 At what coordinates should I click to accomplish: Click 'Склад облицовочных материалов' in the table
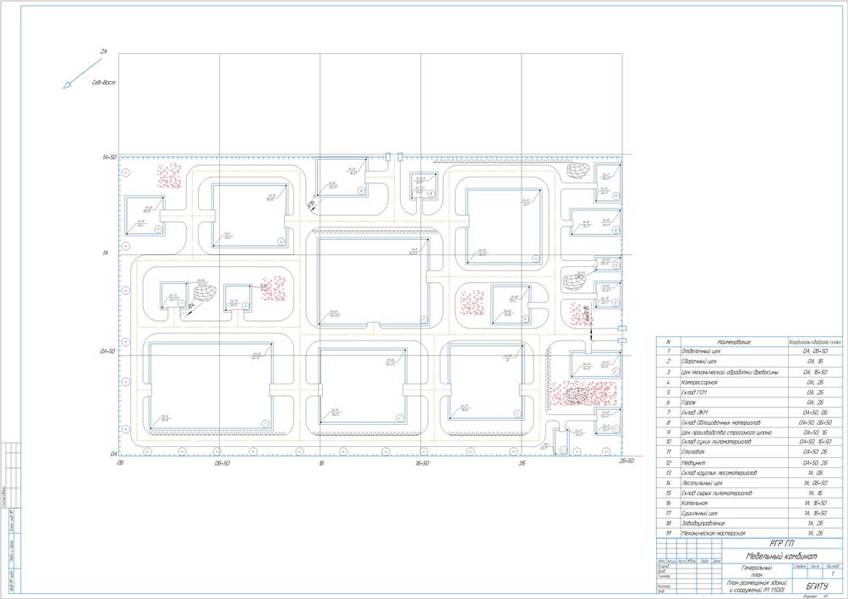coord(721,422)
